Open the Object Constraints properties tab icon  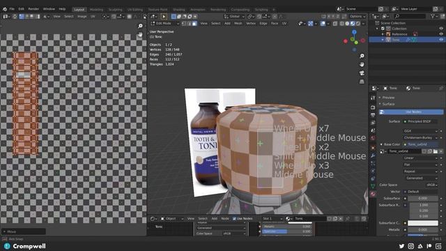[373, 178]
